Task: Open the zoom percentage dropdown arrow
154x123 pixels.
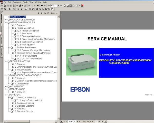Action: coord(58,6)
